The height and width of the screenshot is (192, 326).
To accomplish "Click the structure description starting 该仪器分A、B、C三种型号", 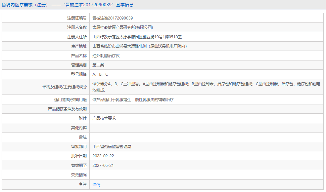I will coord(206,87).
